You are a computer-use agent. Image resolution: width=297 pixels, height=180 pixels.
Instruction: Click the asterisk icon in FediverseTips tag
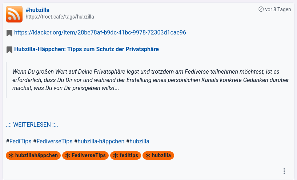coord(67,156)
